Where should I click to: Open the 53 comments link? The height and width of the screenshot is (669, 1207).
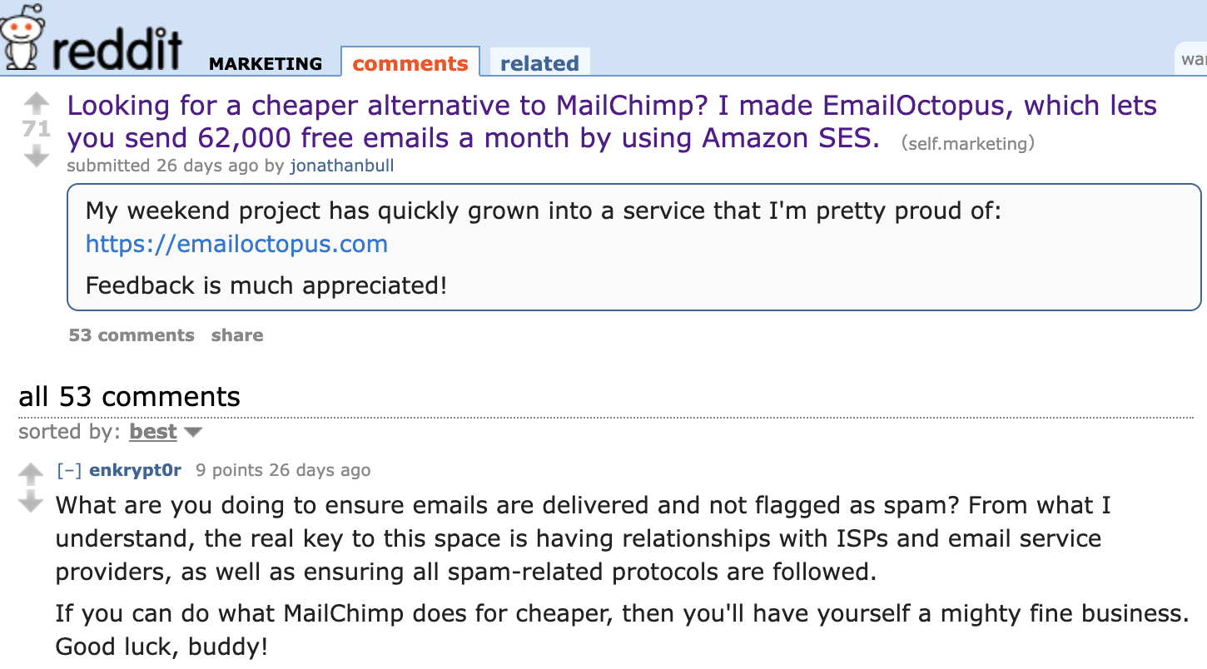[x=132, y=335]
